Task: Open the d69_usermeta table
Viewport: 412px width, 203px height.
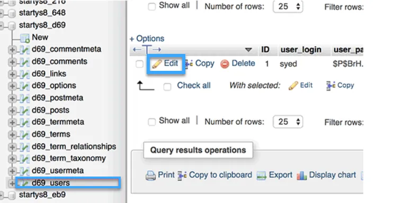Action: click(58, 170)
